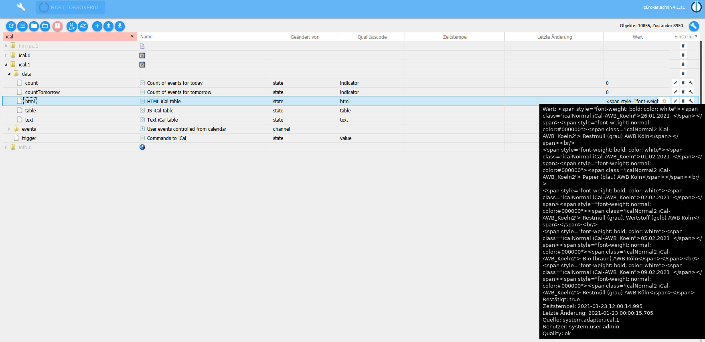Delete the hm-rpc.1 object via trash
Image resolution: width=705 pixels, height=342 pixels.
(683, 46)
